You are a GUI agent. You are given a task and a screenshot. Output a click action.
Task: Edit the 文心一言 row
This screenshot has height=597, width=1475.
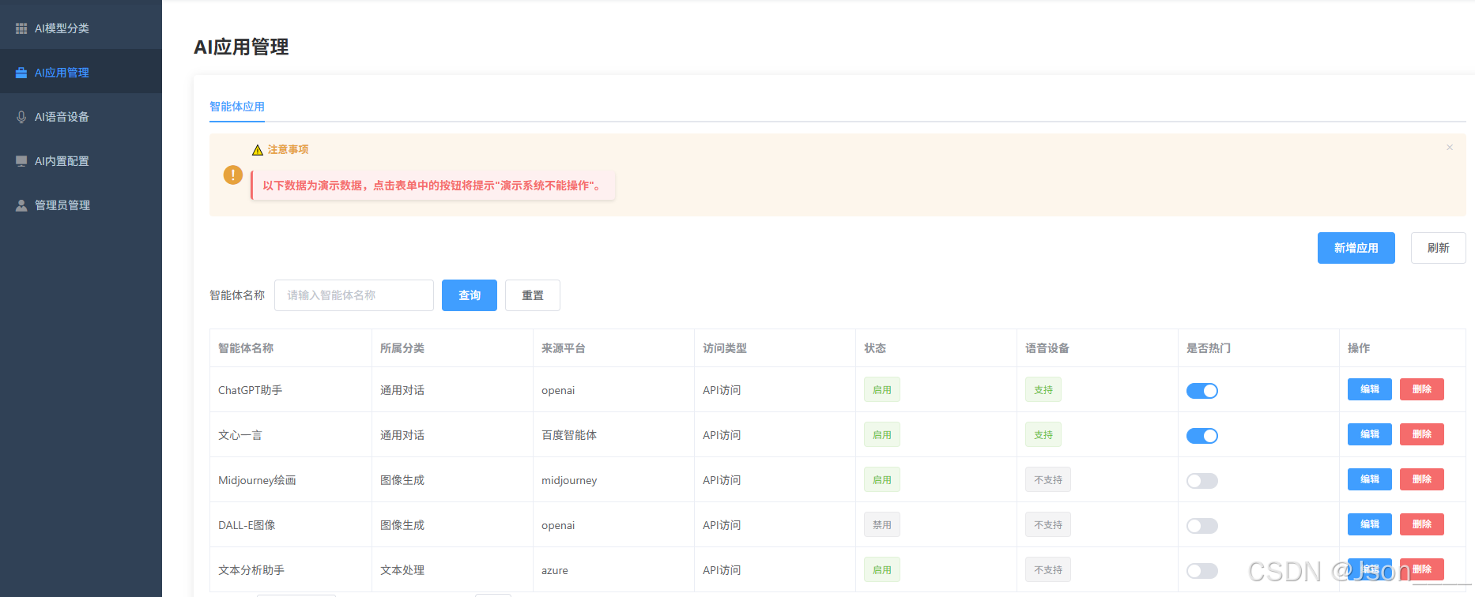[x=1370, y=434]
